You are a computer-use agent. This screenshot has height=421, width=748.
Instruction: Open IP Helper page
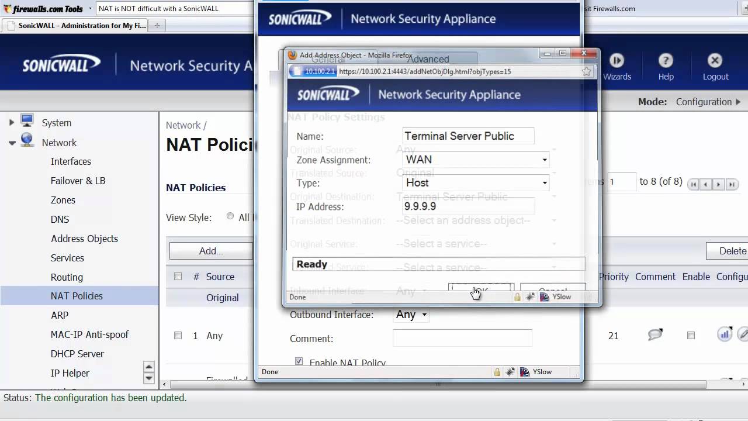[x=70, y=373]
